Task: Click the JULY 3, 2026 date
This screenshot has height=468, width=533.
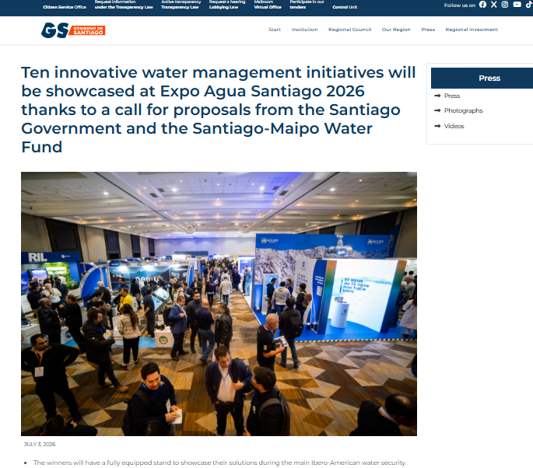Action: 40,444
